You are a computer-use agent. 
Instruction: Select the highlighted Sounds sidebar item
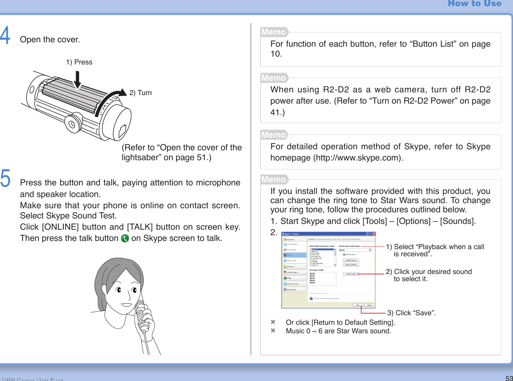click(295, 255)
